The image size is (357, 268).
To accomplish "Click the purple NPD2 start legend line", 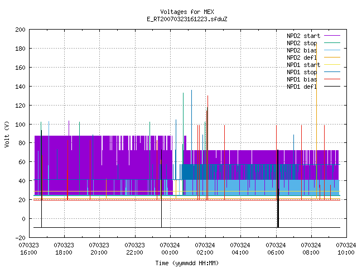I will [332, 36].
